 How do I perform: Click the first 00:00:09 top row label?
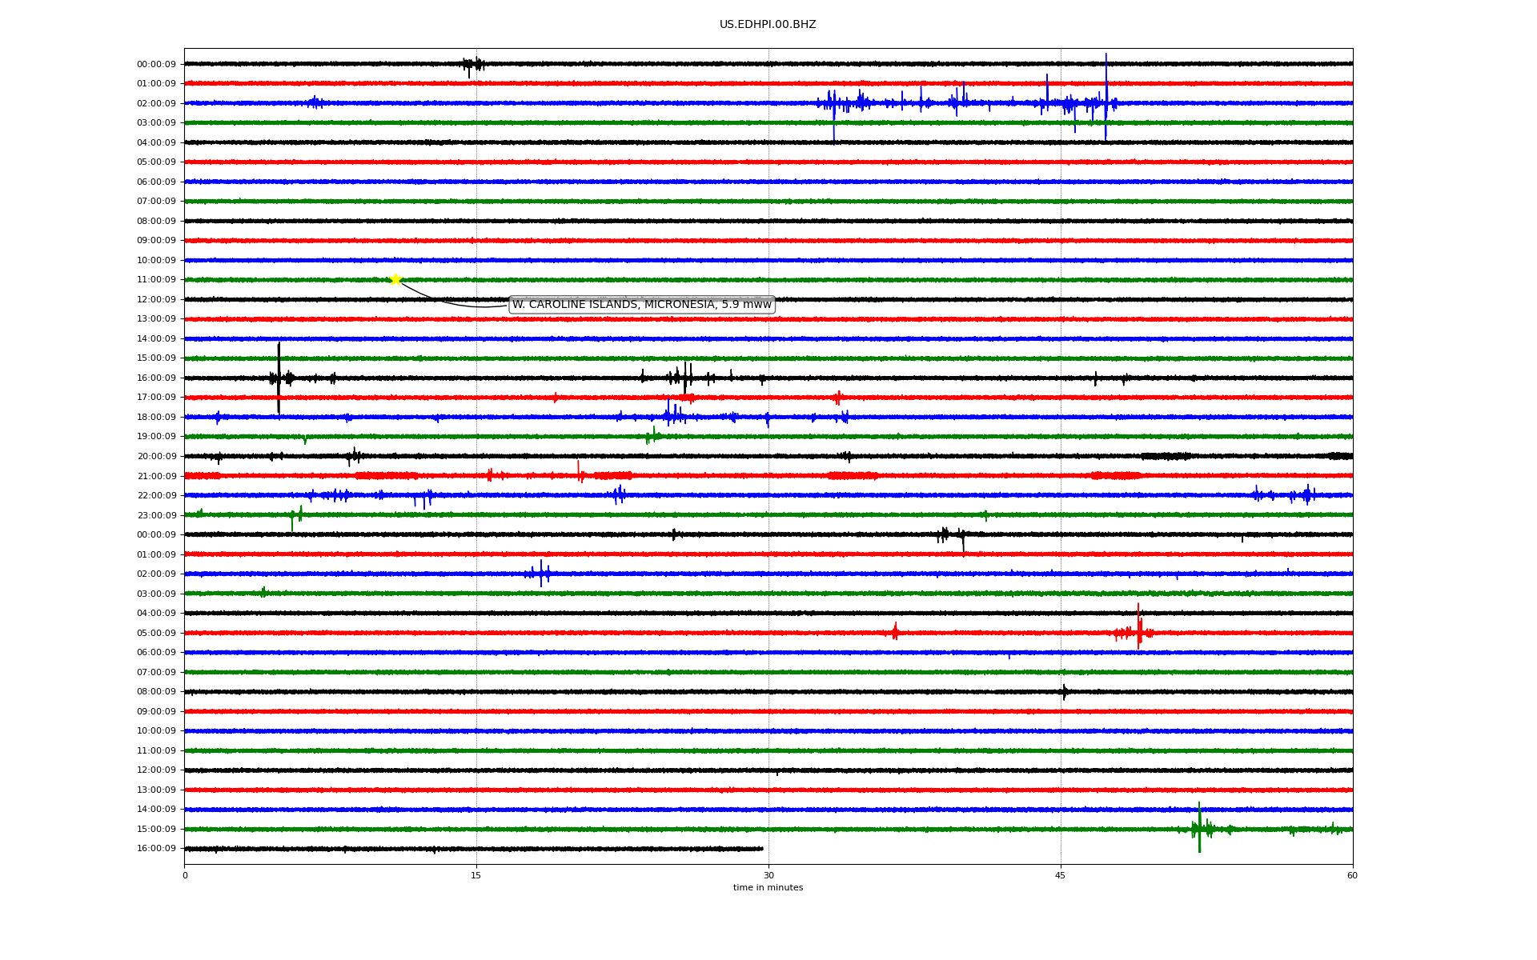tap(156, 65)
